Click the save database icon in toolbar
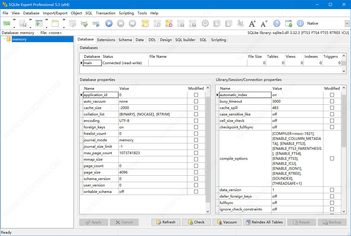This screenshot has height=236, width=351. [x=23, y=23]
